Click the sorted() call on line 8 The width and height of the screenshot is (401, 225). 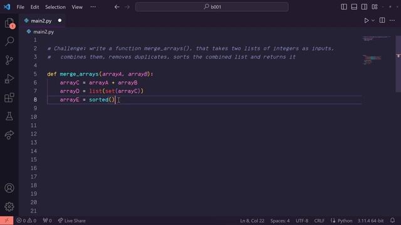102,100
